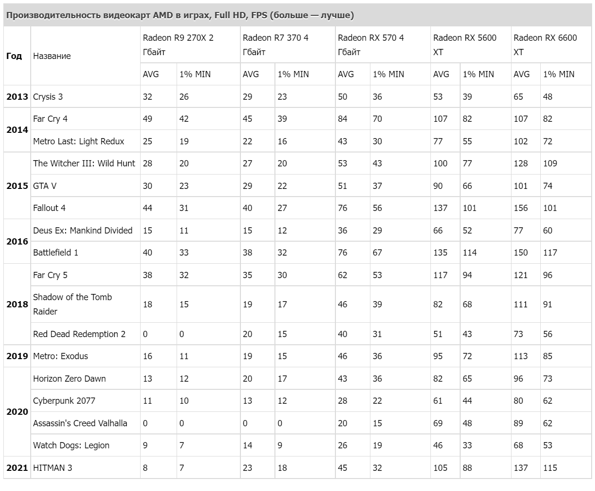Screen dimensions: 595x491
Task: Click the 2020 year cell
Action: [x=17, y=412]
